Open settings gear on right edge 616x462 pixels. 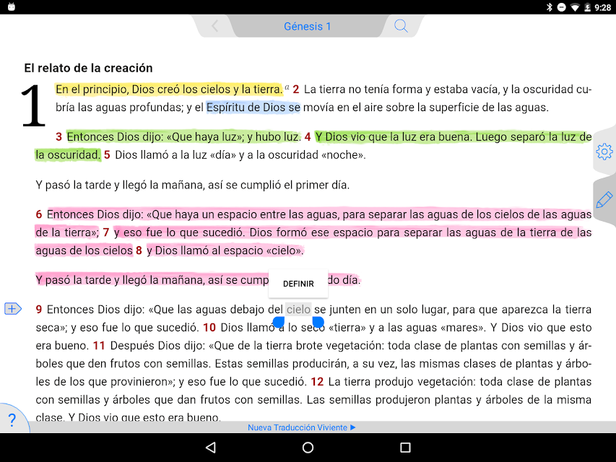[604, 152]
